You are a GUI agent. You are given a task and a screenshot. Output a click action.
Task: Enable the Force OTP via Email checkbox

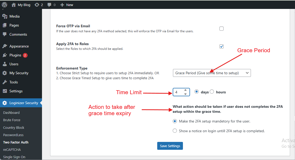(x=221, y=28)
